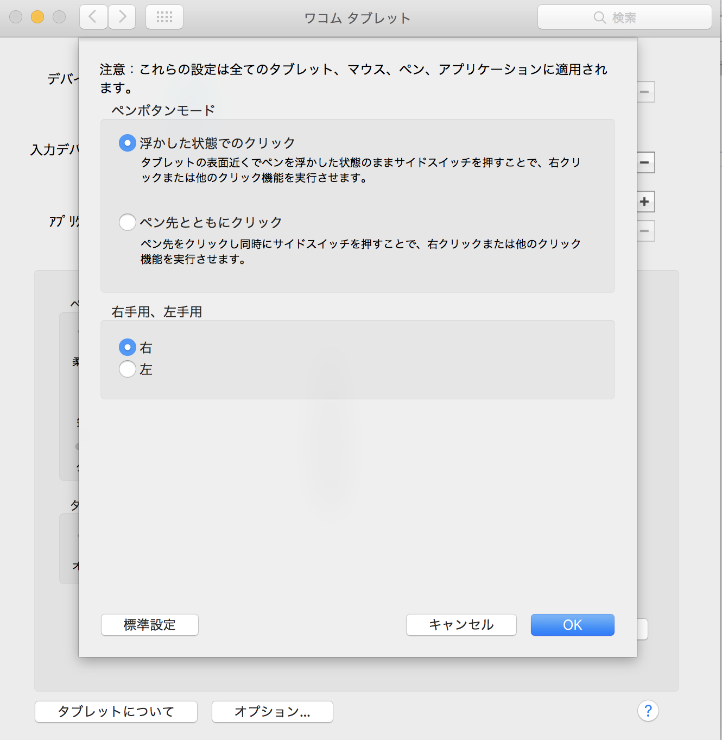Click the minus button below the plus button

(x=644, y=231)
